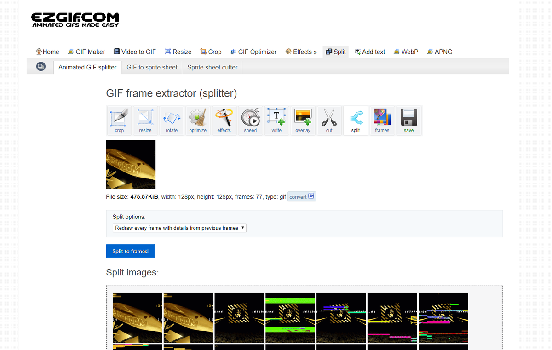This screenshot has width=552, height=350.
Task: Click the Split images: heading
Action: point(132,273)
